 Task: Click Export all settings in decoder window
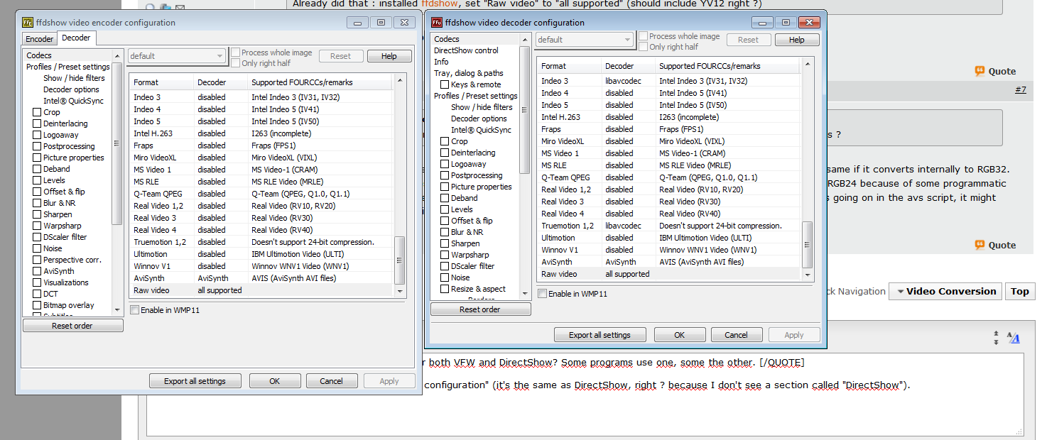(x=599, y=335)
